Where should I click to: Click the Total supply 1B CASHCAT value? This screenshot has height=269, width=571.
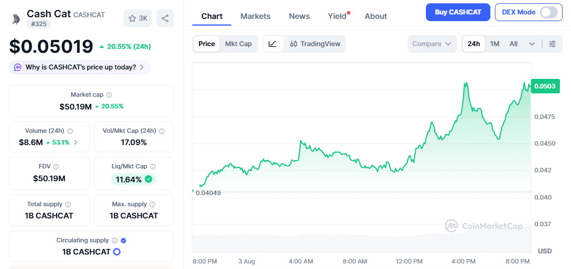[49, 216]
